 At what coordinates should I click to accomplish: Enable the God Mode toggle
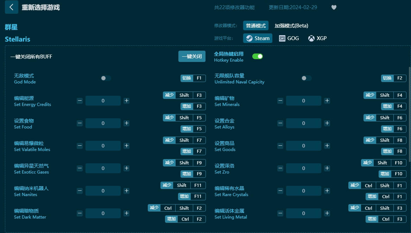pyautogui.click(x=106, y=78)
